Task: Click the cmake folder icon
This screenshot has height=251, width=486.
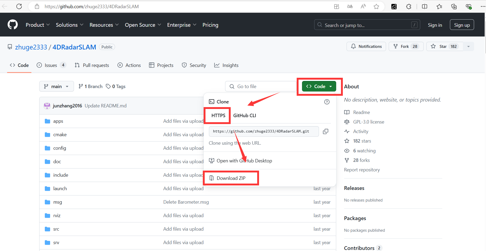Action: click(47, 135)
